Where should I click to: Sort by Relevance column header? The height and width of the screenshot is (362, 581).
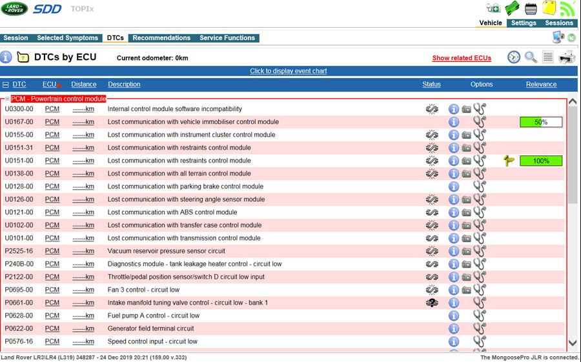pyautogui.click(x=541, y=84)
